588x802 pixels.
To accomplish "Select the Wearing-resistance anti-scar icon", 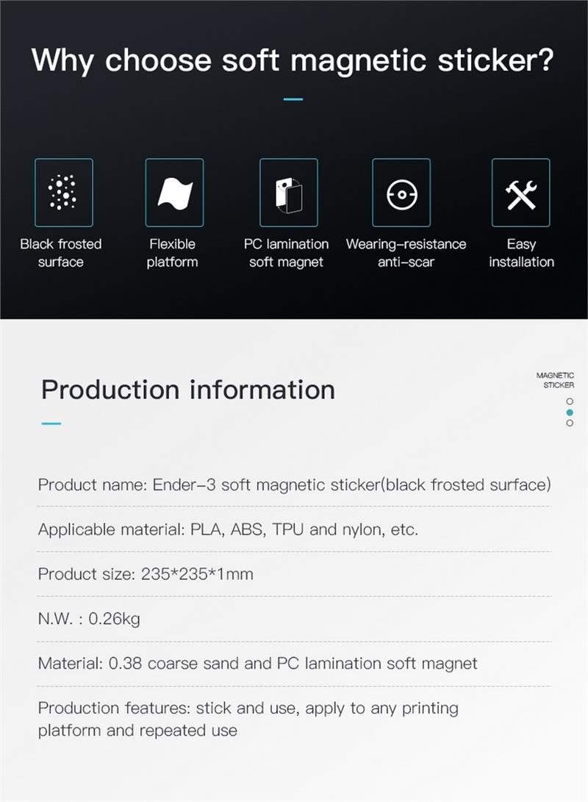I will click(x=401, y=193).
